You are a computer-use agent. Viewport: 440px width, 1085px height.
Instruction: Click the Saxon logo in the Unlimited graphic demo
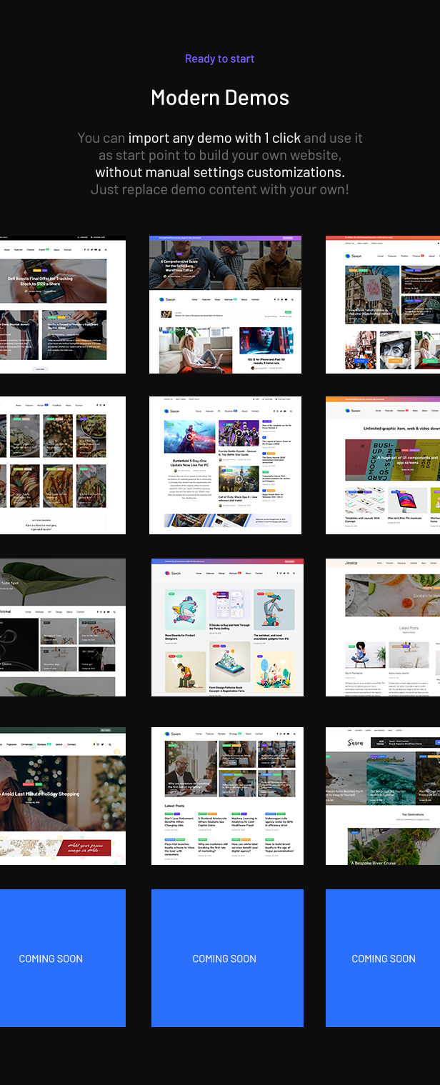coord(352,411)
